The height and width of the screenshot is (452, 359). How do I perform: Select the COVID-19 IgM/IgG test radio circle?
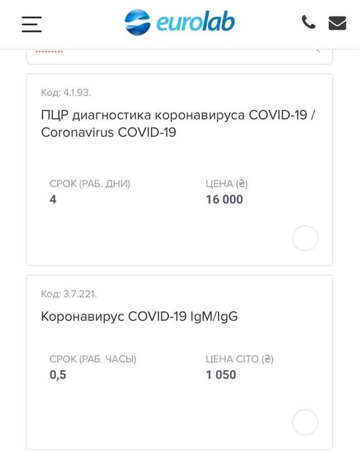305,422
